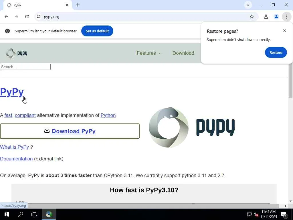Open the network tray icon
The height and width of the screenshot is (220, 293).
249,214
